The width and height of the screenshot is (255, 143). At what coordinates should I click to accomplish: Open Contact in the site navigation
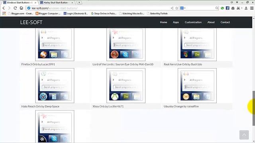(x=225, y=22)
